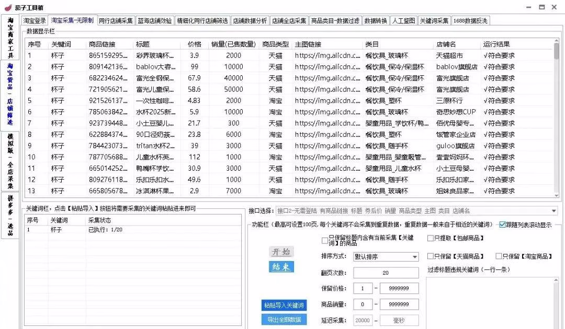Click the eggplant app logo in title bar
Image resolution: width=565 pixels, height=329 pixels.
coord(7,7)
